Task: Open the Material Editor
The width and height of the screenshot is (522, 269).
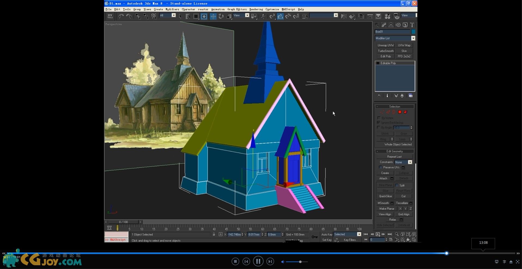Action: point(387,16)
